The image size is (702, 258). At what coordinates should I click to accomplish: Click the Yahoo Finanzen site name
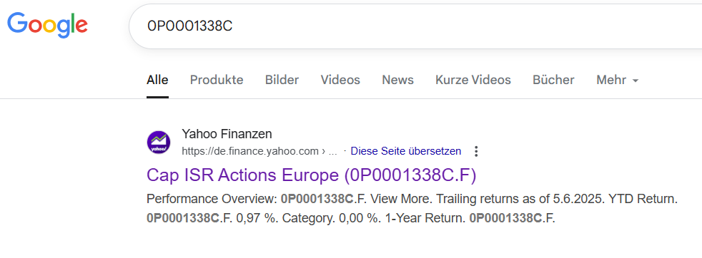227,133
